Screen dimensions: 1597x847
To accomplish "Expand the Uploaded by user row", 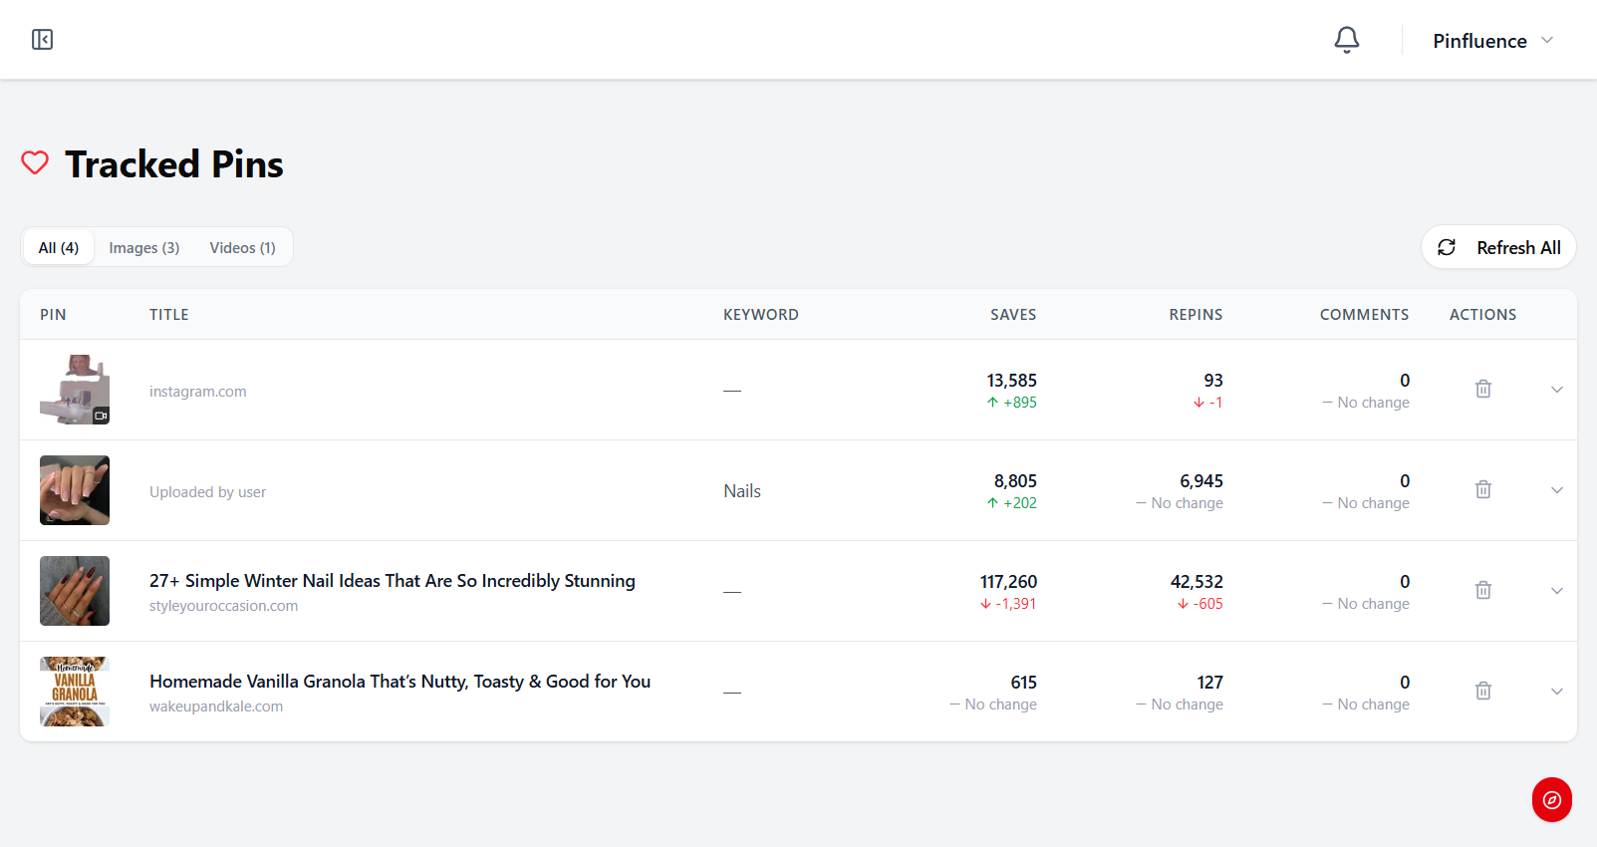I will (1557, 490).
